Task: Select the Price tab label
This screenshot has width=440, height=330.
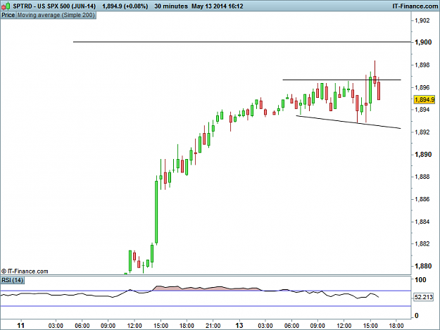Action: coord(8,15)
